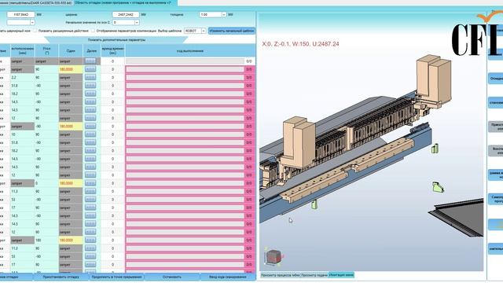Click the Остановить button
Viewport: 503px width, 283px height.
[172, 277]
